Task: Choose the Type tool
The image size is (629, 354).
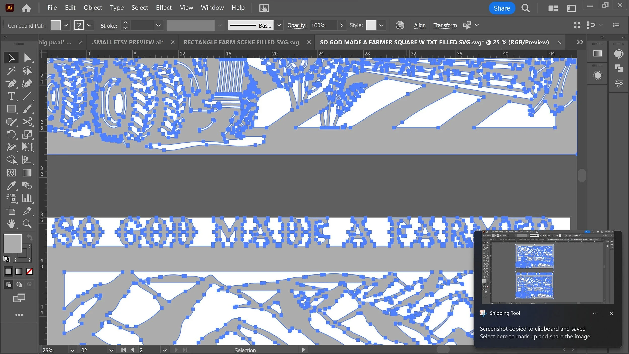Action: pos(11,96)
